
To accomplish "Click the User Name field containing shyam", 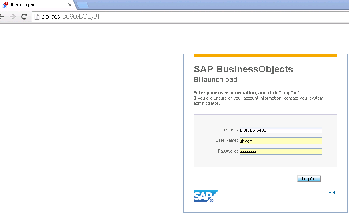I will [281, 141].
